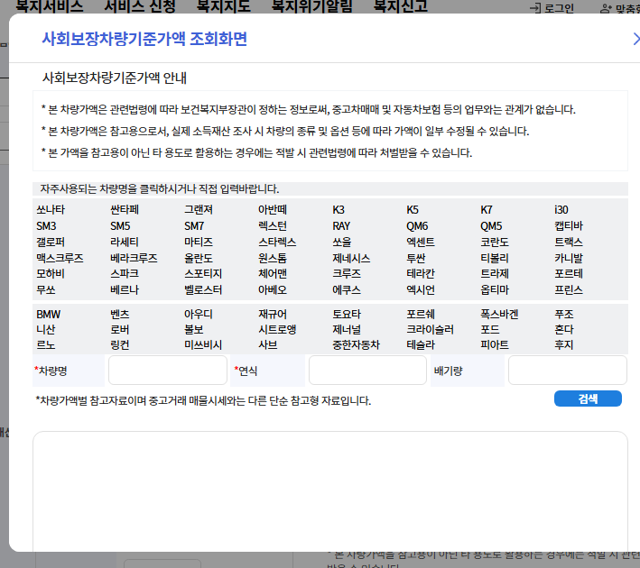Viewport: 640px width, 568px height.
Task: Open 서비스 신청 menu in background page
Action: click(x=140, y=5)
